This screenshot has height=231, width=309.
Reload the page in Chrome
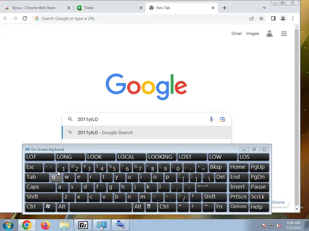25,18
